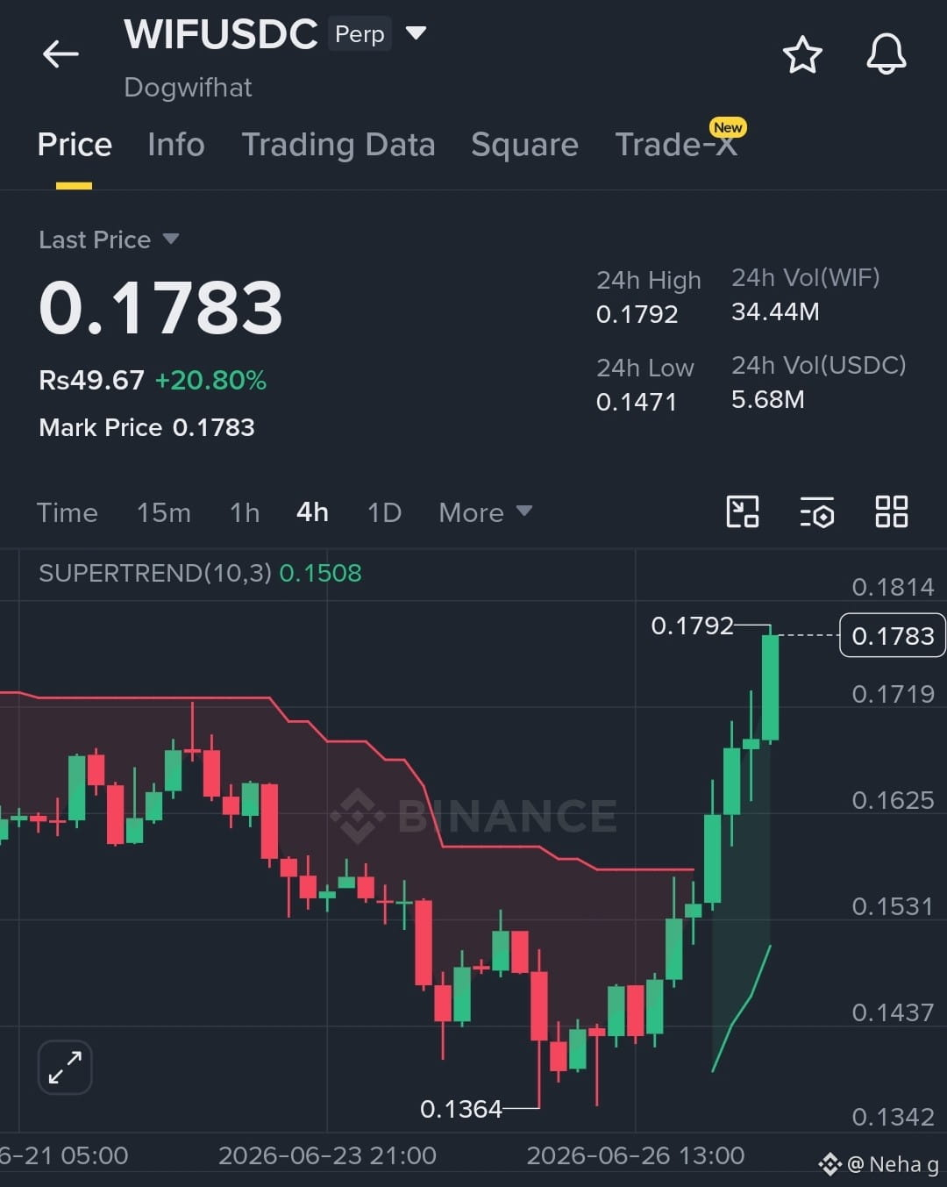Viewport: 947px width, 1187px height.
Task: Click the 2026-06-26 13:00 time label
Action: coord(636,1155)
